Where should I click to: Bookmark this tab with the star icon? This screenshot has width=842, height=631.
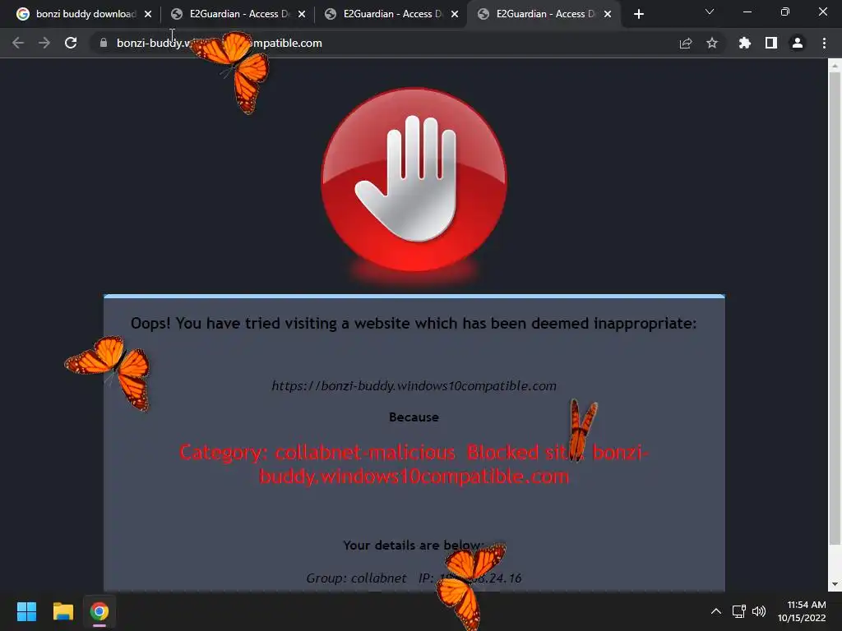click(712, 43)
